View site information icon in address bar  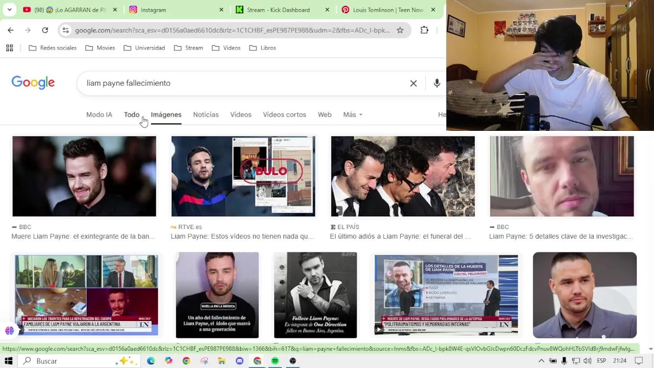pos(65,30)
